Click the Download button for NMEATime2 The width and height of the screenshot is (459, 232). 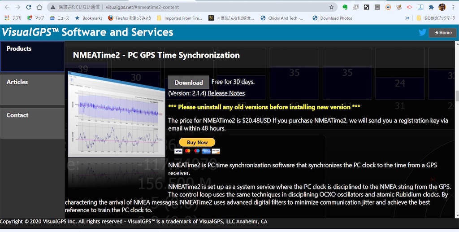[189, 82]
